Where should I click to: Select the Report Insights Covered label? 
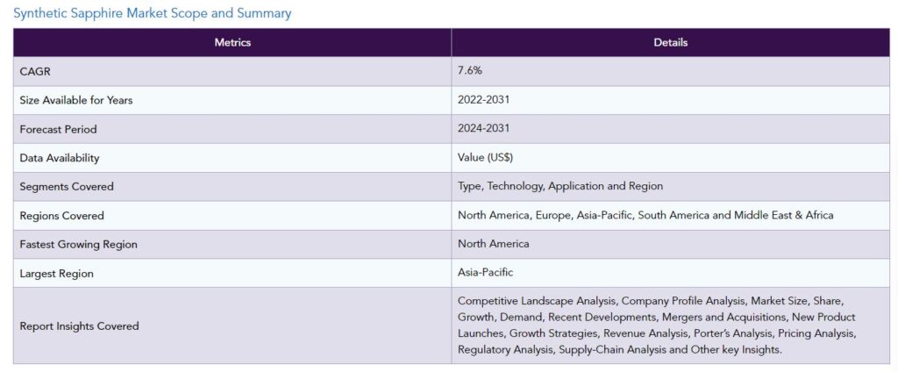[79, 326]
